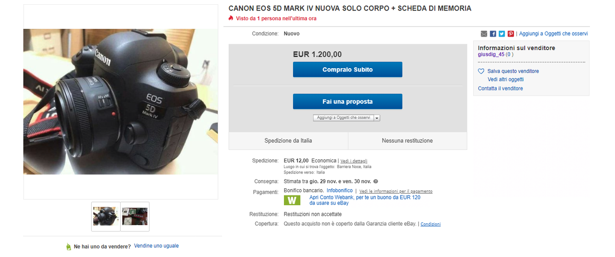Open Vedi i dettagli shipping link
This screenshot has height=257, width=615.
[354, 161]
